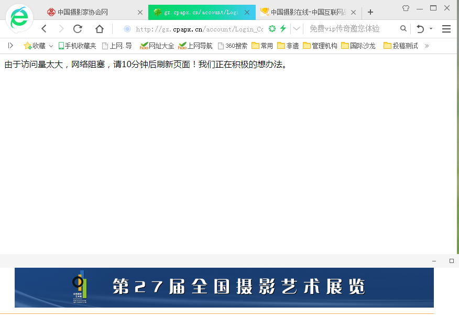Minimize the lower background window
This screenshot has height=316, width=459.
tap(434, 261)
